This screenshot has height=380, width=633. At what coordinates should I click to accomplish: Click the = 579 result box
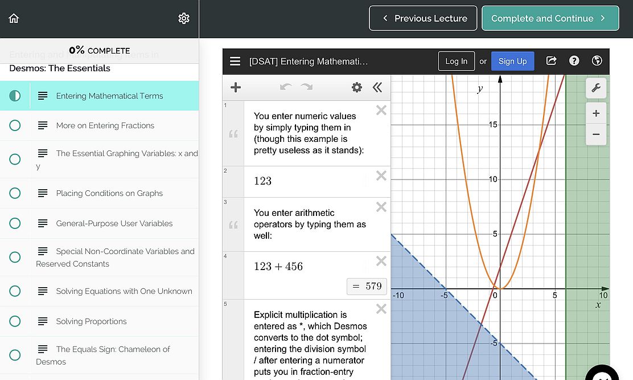[367, 287]
